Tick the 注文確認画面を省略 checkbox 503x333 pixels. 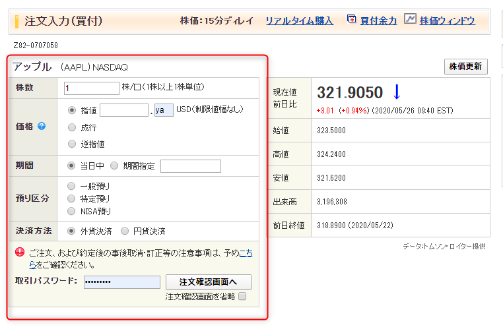(x=242, y=296)
